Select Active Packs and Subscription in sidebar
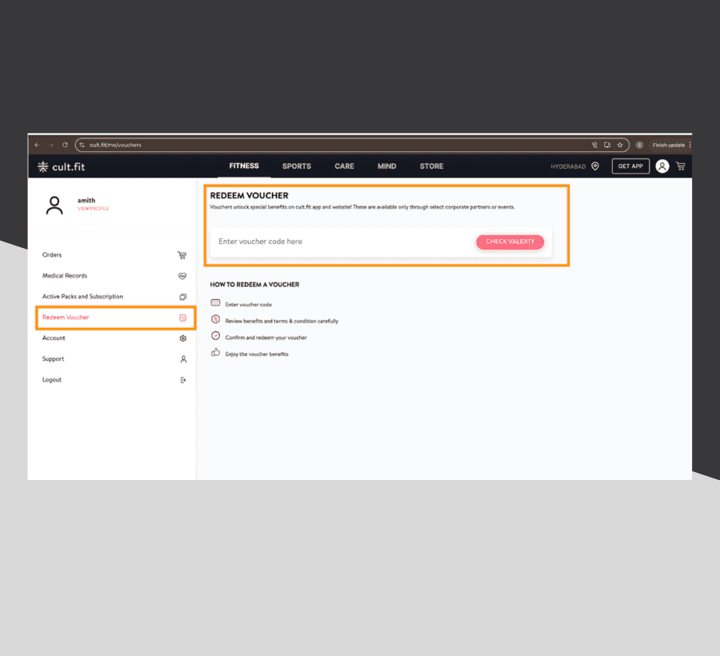Viewport: 720px width, 656px height. [x=82, y=297]
